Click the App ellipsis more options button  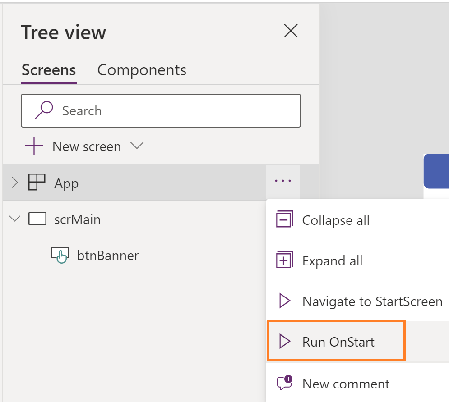(283, 181)
